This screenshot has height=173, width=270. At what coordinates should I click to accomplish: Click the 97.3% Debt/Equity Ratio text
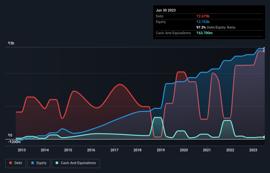click(x=216, y=27)
